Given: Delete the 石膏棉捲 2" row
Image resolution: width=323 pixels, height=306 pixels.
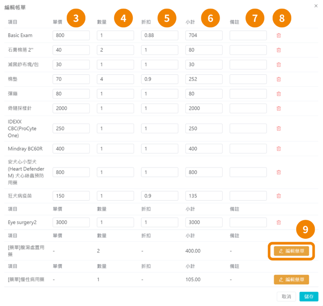Looking at the screenshot, I should pyautogui.click(x=279, y=50).
